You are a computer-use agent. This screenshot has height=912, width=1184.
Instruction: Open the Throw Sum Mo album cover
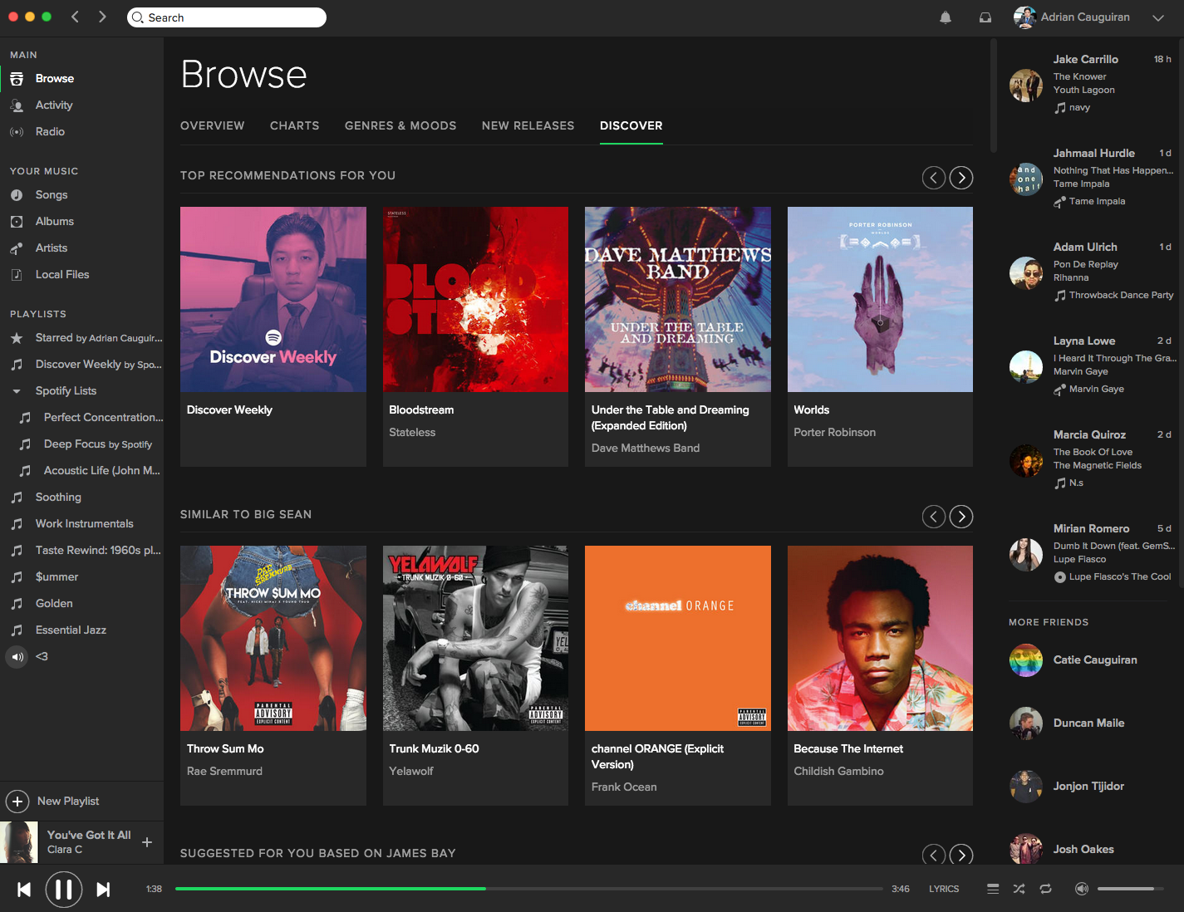tap(273, 638)
